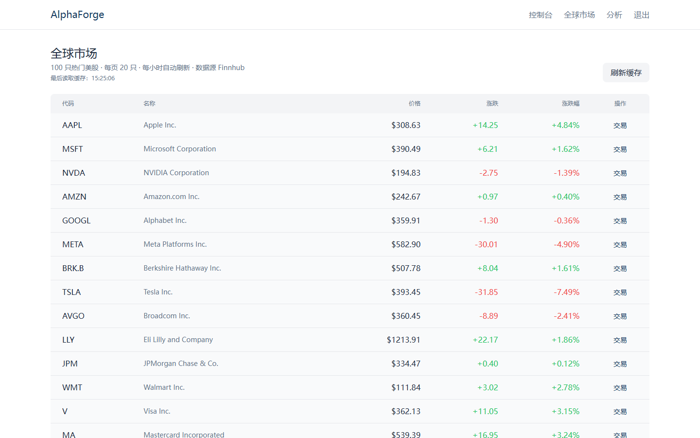Switch to the 分析 page
The width and height of the screenshot is (700, 438).
(x=614, y=15)
